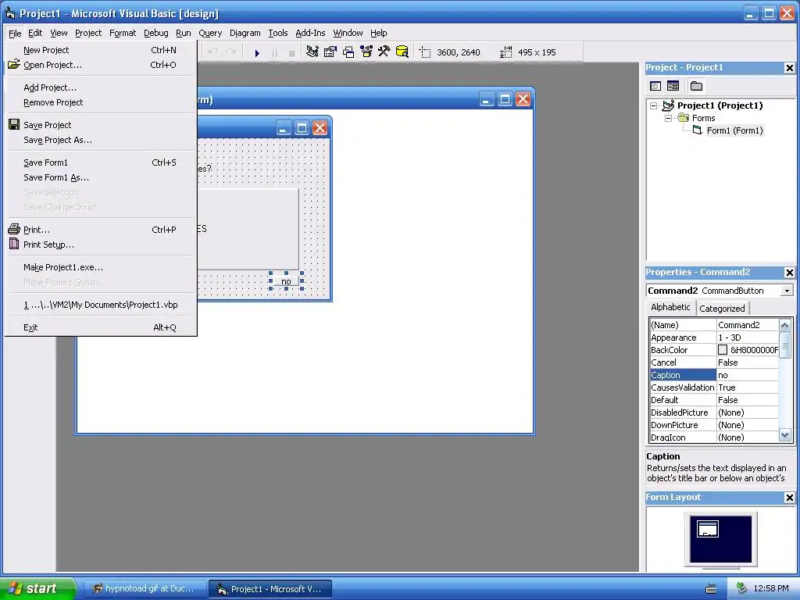Click the 'no' command button on form
Viewport: 800px width, 600px height.
point(286,281)
